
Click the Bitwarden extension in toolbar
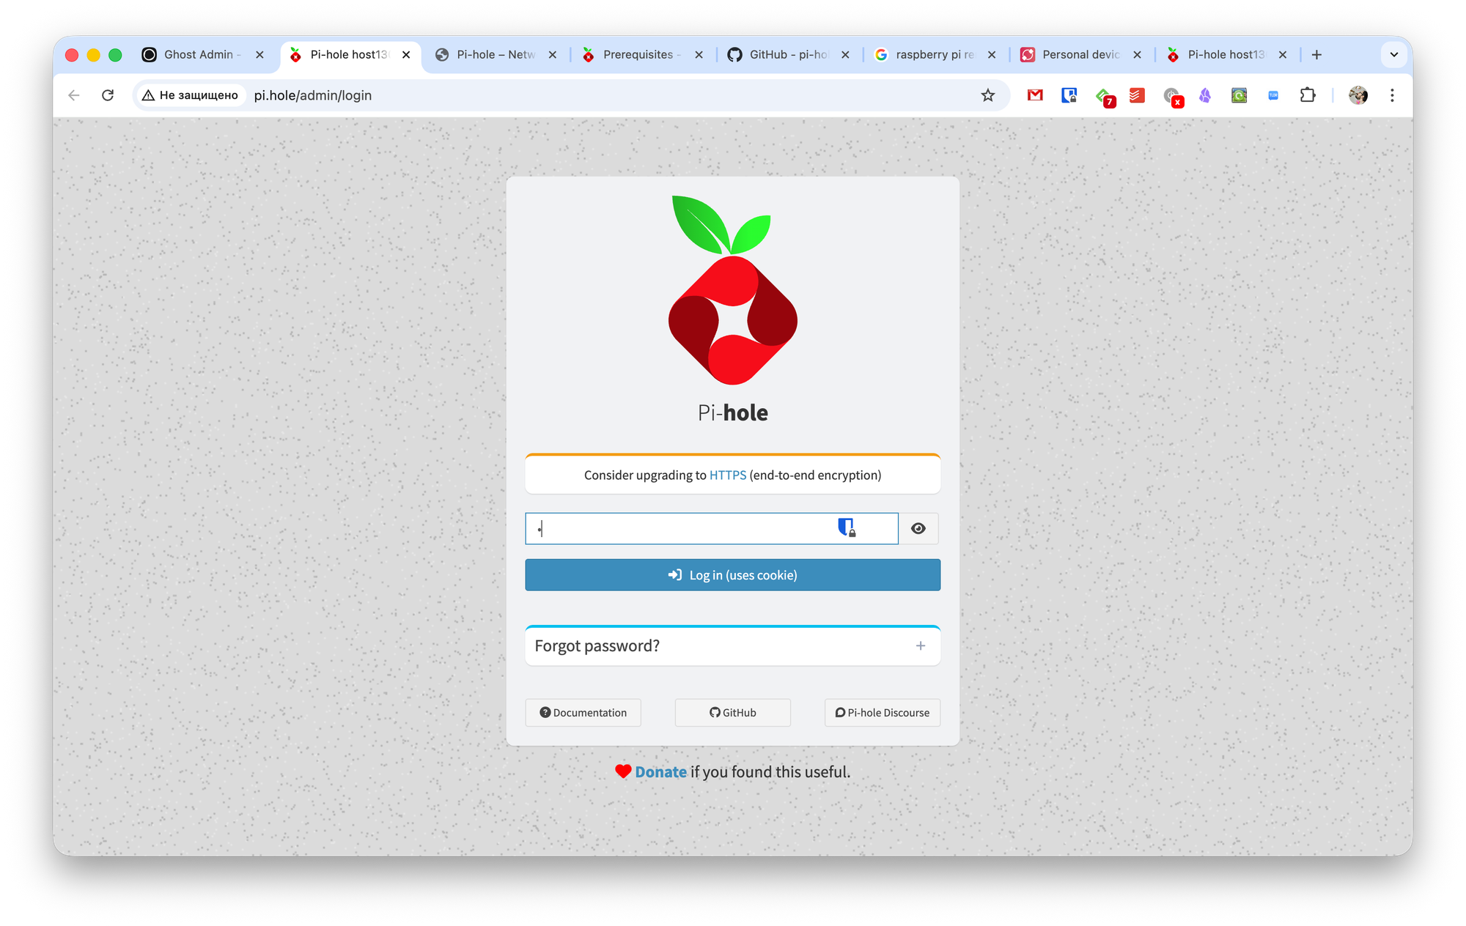(1069, 95)
